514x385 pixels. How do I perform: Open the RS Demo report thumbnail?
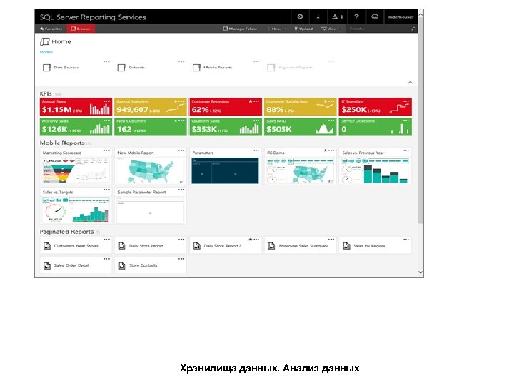coord(300,170)
